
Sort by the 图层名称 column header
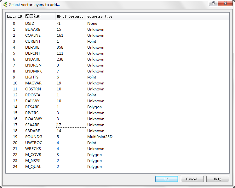[40, 16]
